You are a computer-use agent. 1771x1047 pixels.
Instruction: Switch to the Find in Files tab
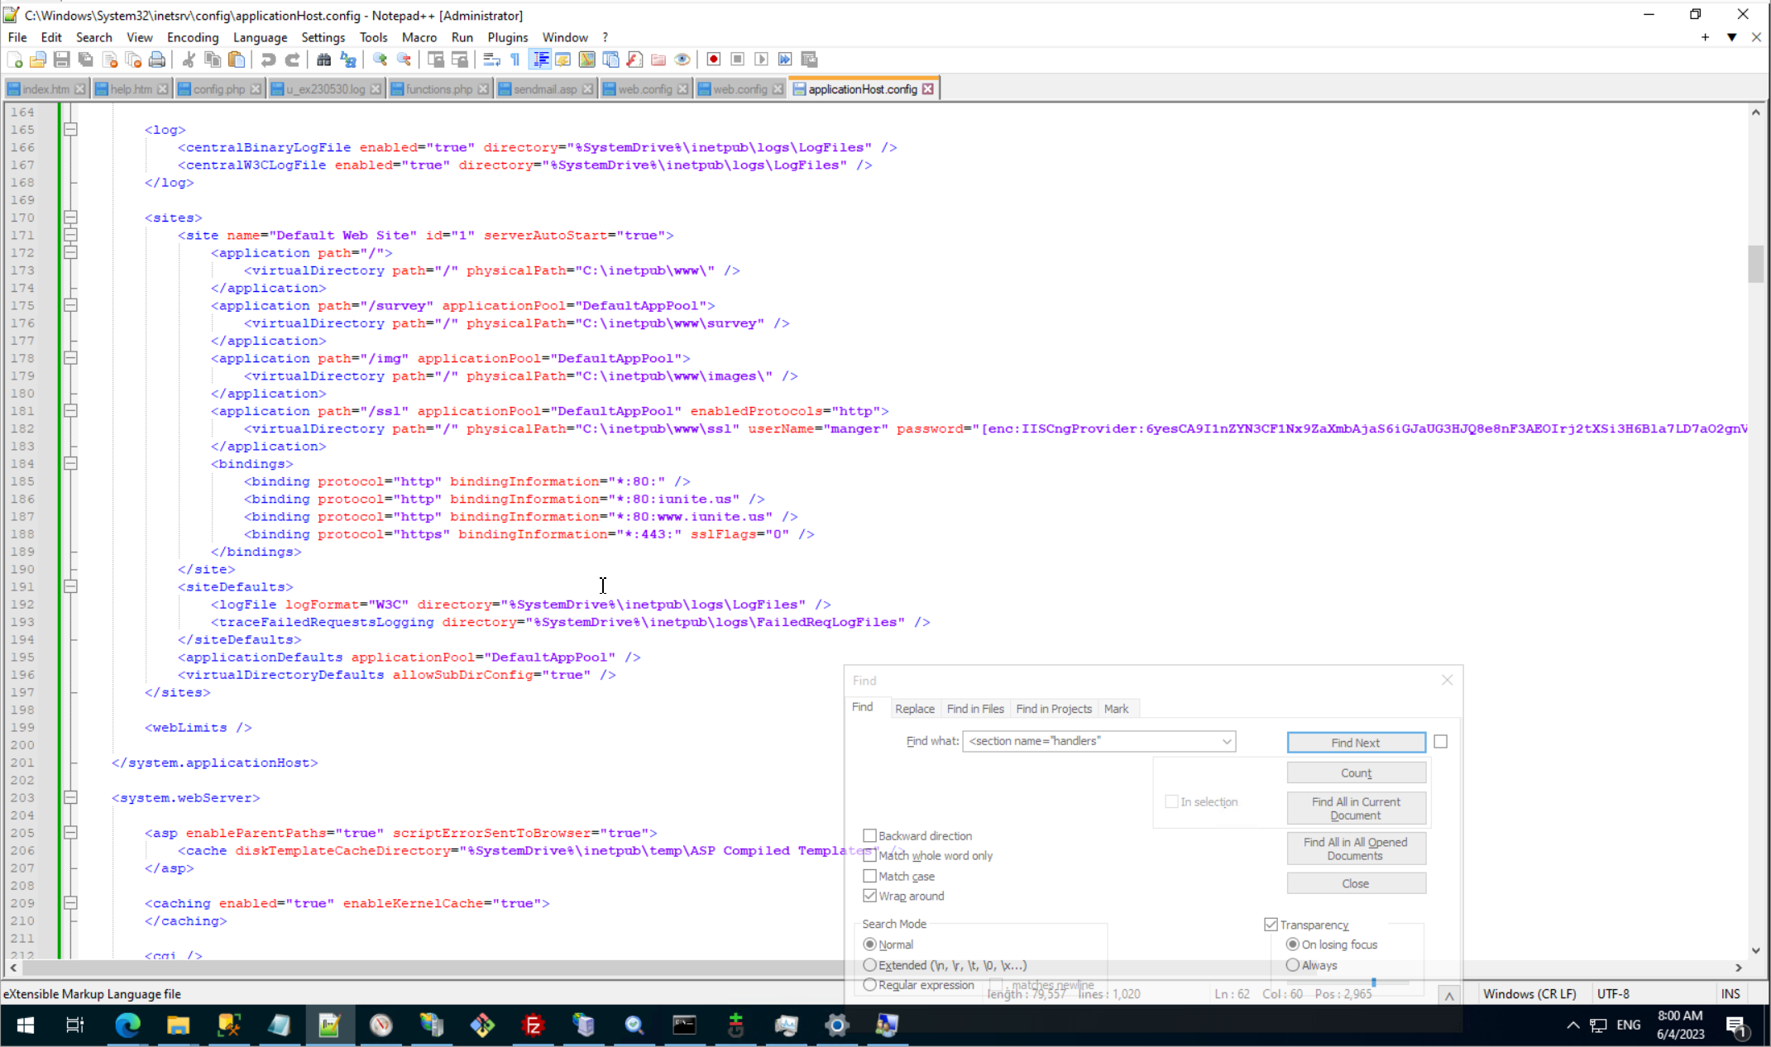click(x=974, y=709)
